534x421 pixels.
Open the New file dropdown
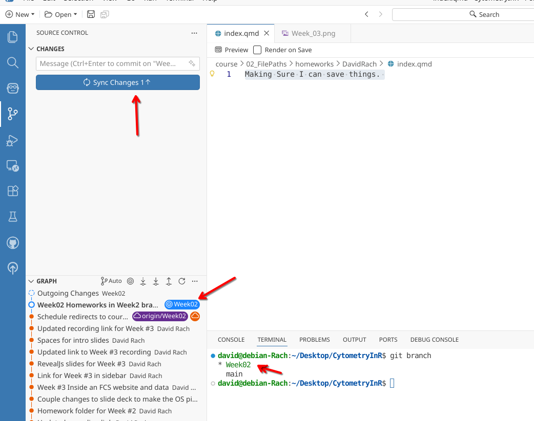pyautogui.click(x=20, y=14)
